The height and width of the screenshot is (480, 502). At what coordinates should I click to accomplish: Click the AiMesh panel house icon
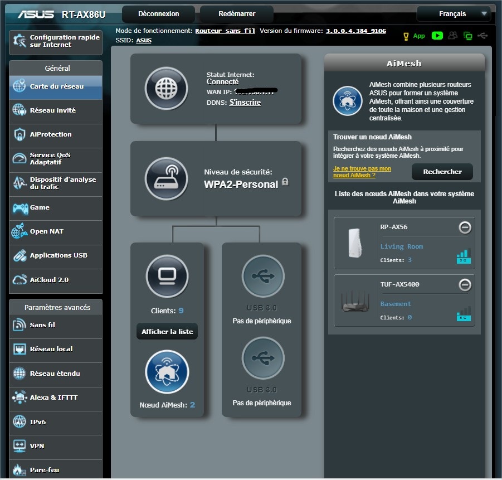(347, 100)
